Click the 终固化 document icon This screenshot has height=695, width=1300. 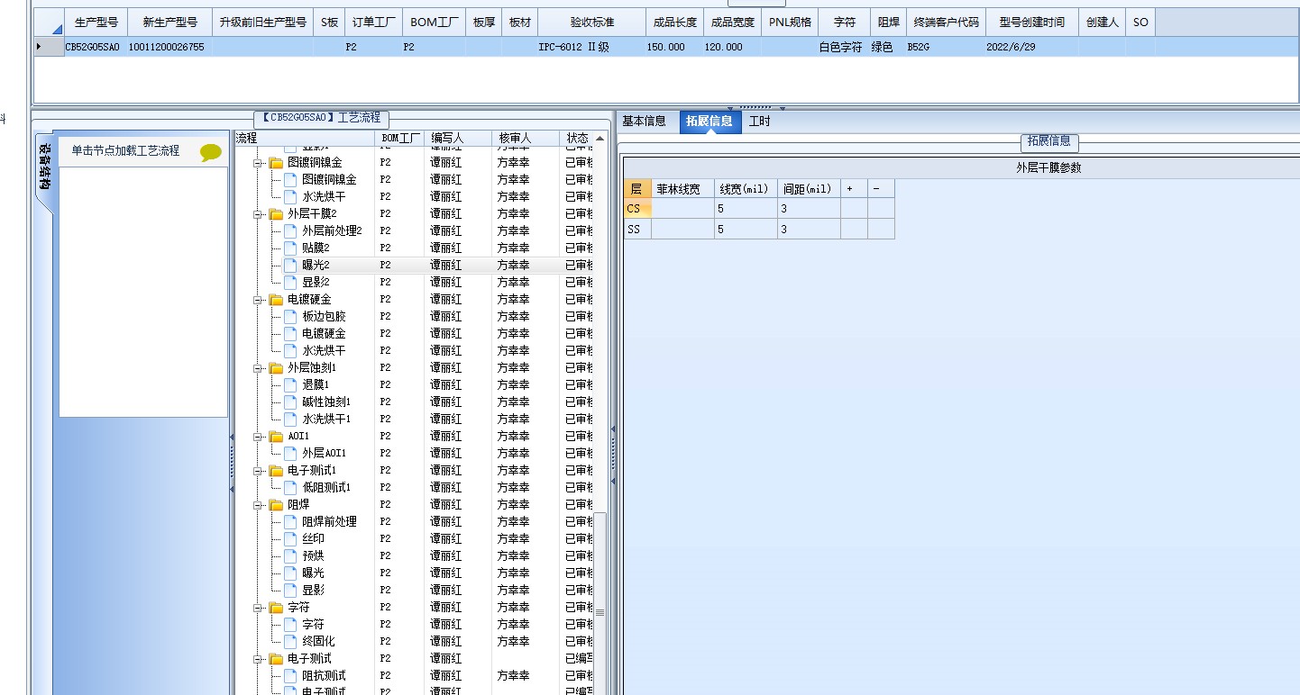pos(290,641)
